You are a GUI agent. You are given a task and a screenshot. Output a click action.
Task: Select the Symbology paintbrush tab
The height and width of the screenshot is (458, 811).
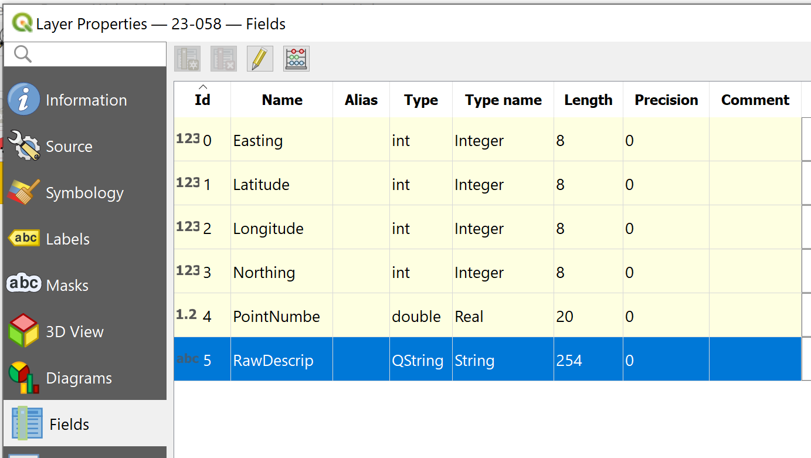[x=23, y=192]
